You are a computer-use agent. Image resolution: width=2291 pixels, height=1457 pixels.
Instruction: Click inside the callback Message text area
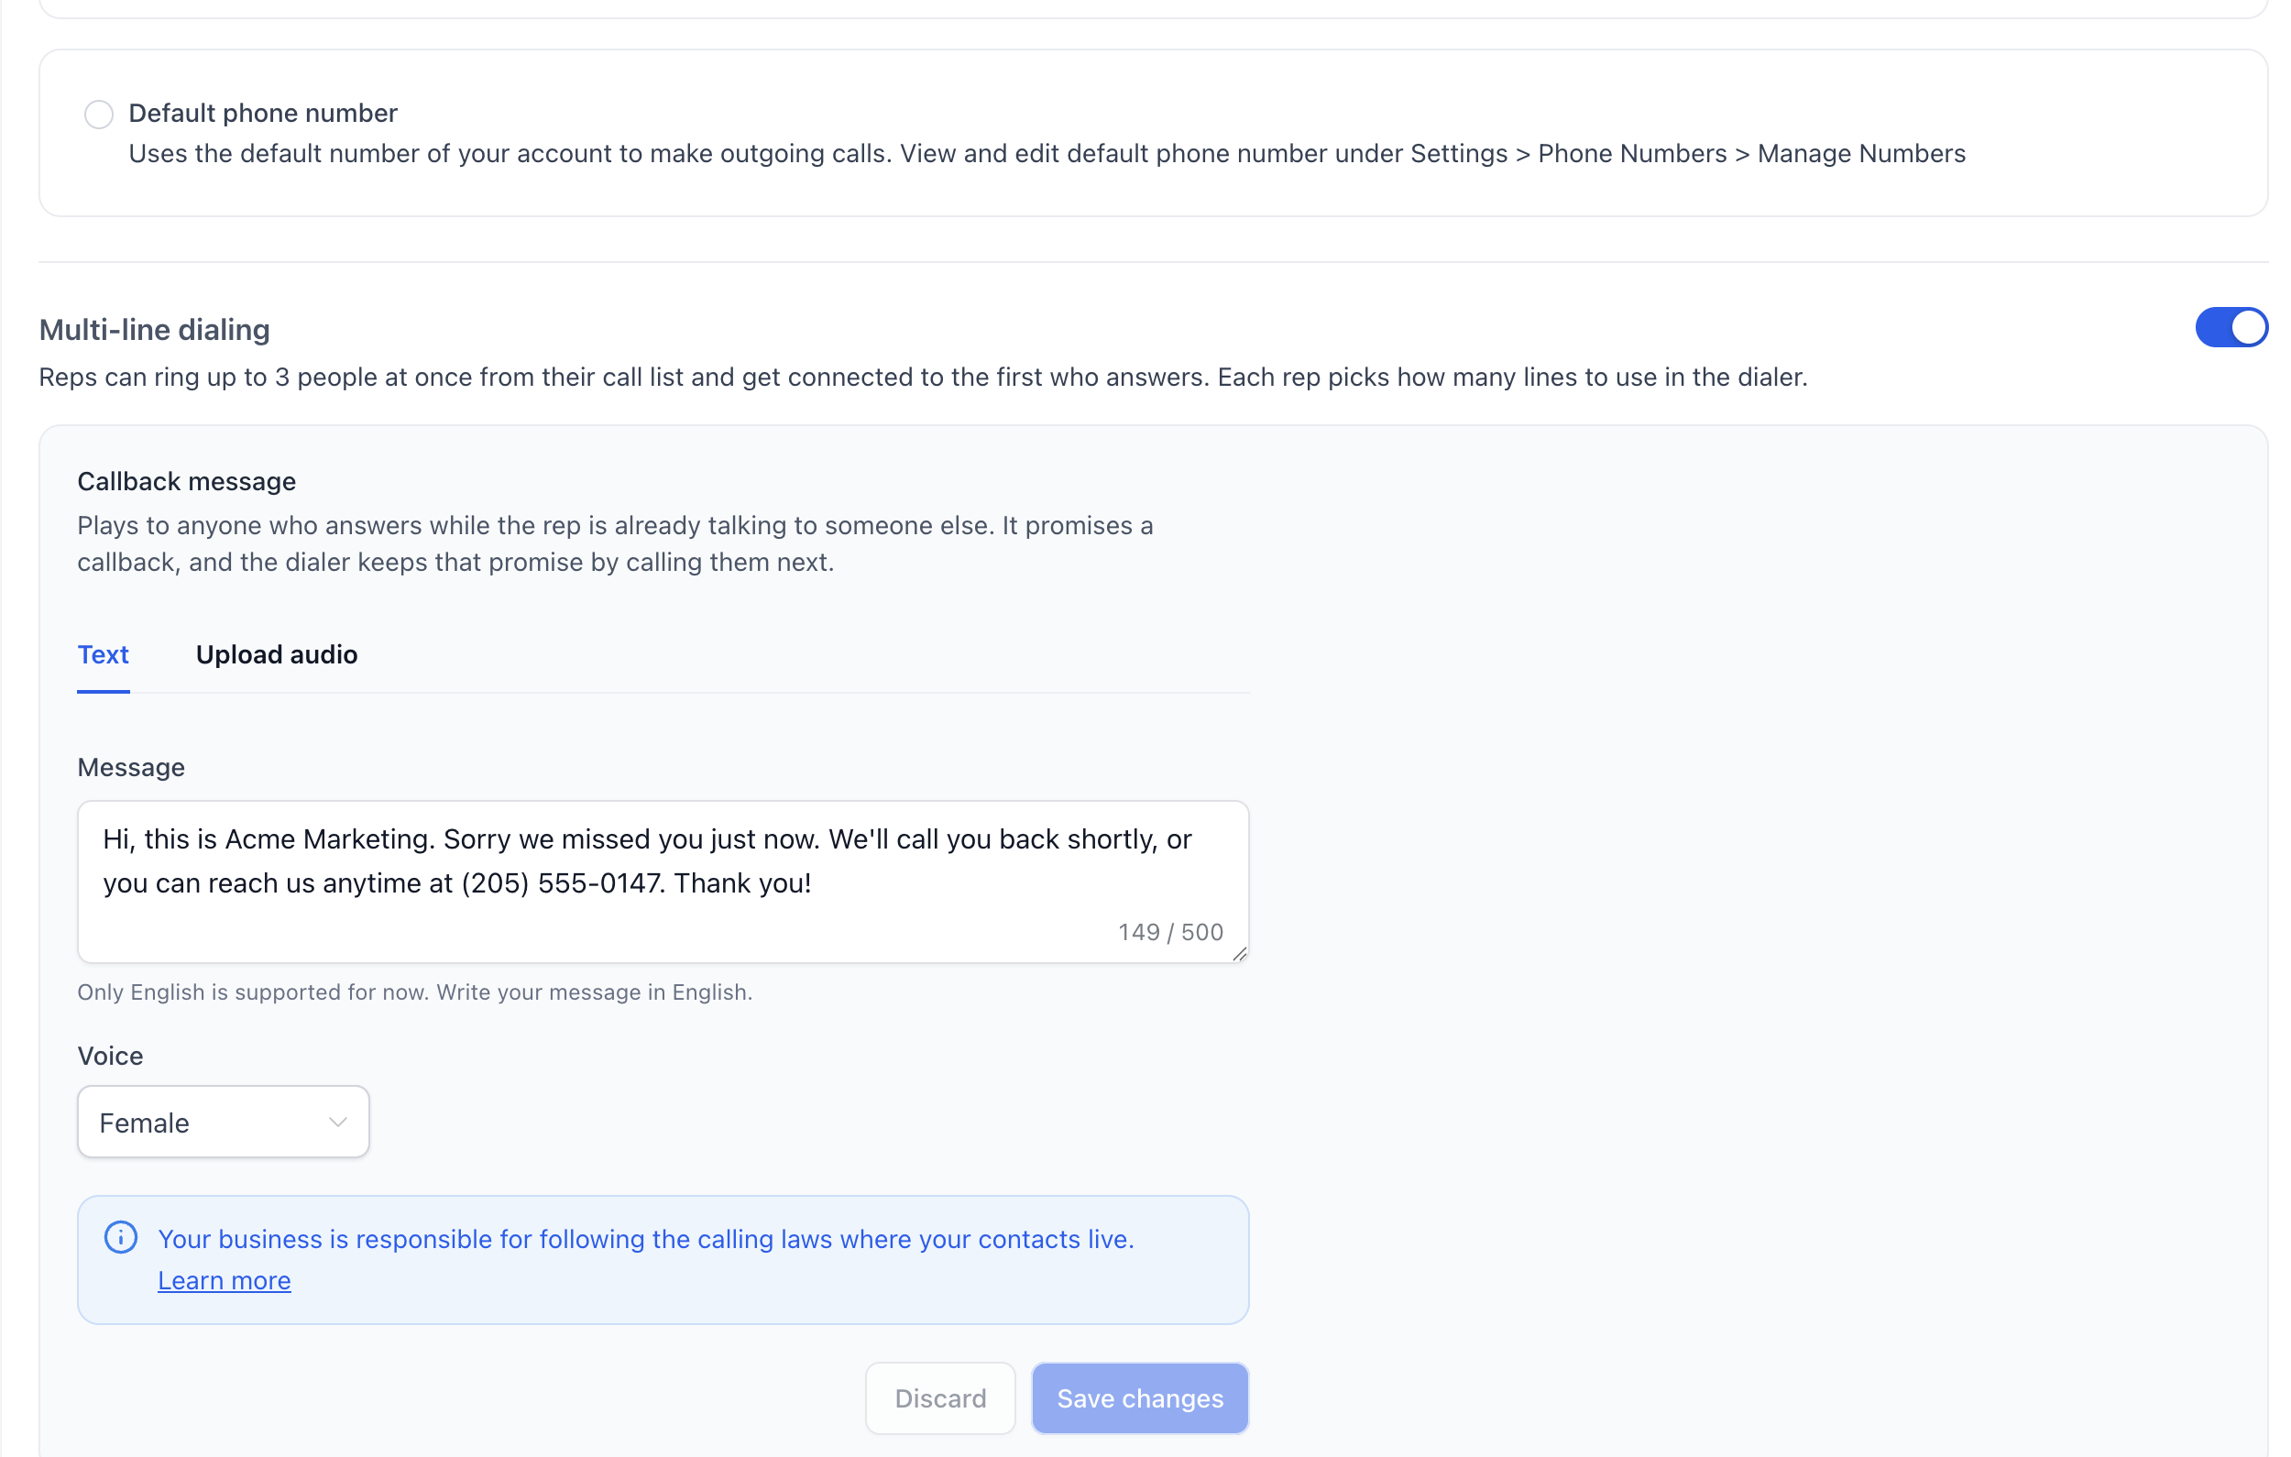click(663, 882)
